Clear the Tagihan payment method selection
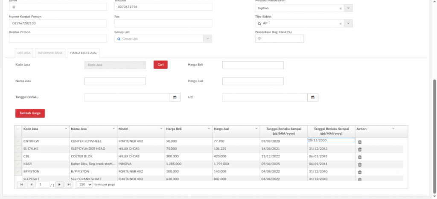The height and width of the screenshot is (199, 437). (340, 9)
